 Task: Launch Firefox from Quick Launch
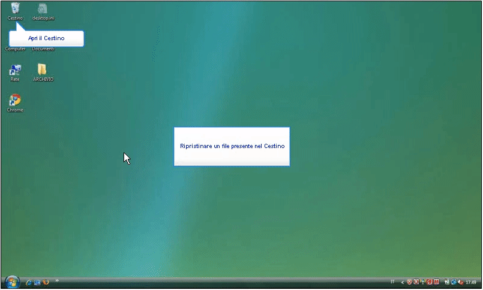(46, 282)
